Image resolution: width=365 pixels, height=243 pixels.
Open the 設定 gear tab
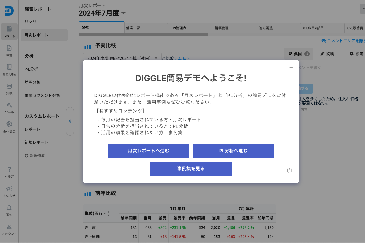357,54
